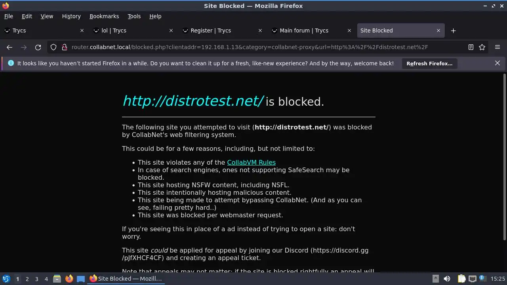
Task: Click the Refresh Firefox… button
Action: [x=429, y=63]
